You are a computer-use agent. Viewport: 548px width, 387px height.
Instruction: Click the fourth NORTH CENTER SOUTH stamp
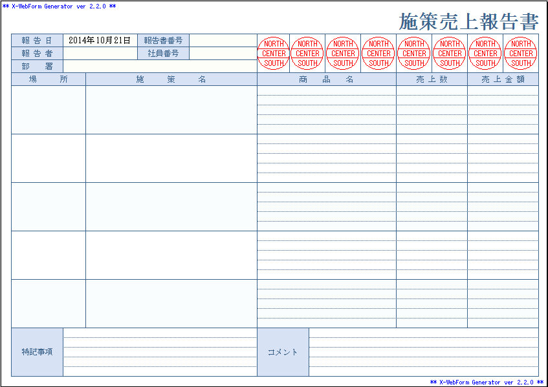pos(378,53)
